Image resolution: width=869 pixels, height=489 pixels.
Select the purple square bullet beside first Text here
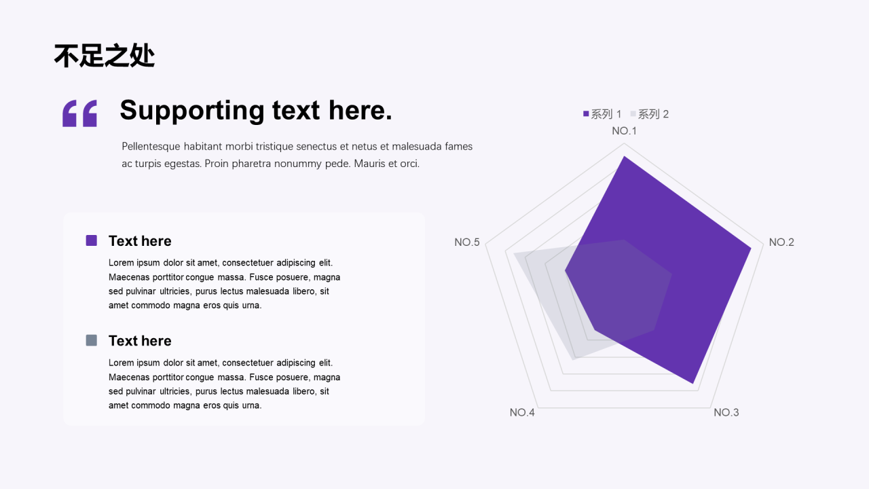tap(92, 240)
